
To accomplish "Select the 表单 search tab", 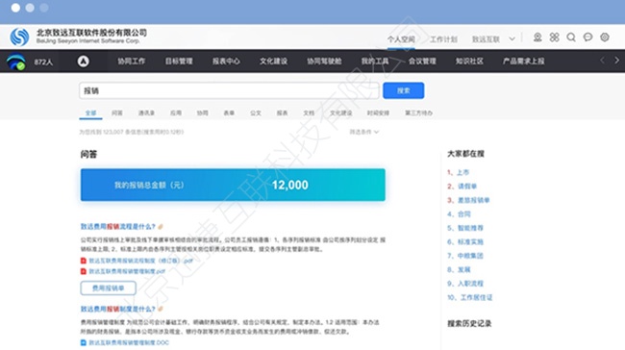I will pyautogui.click(x=229, y=112).
